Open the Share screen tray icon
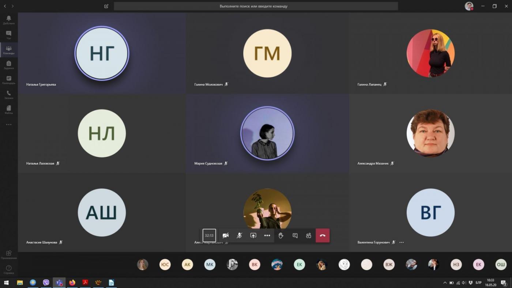This screenshot has width=512, height=288. 253,235
